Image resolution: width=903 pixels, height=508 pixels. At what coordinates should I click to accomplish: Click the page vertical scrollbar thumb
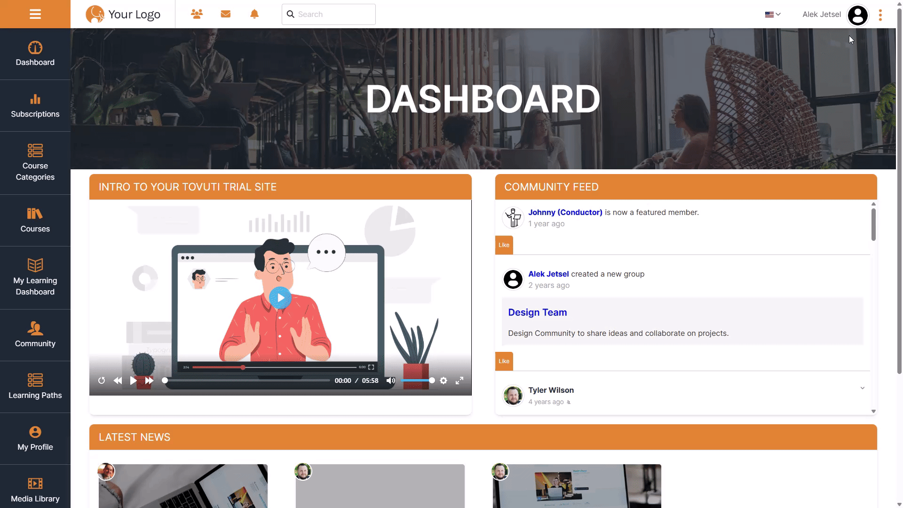pos(899,190)
